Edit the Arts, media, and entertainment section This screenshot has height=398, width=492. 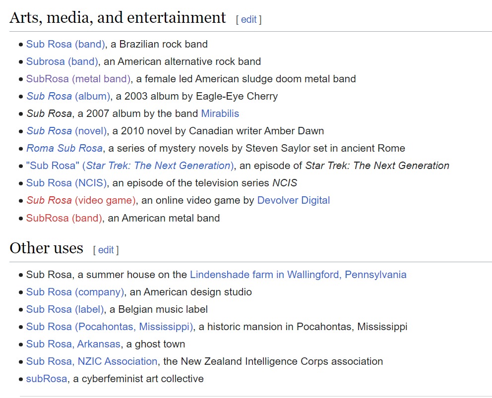tap(249, 19)
